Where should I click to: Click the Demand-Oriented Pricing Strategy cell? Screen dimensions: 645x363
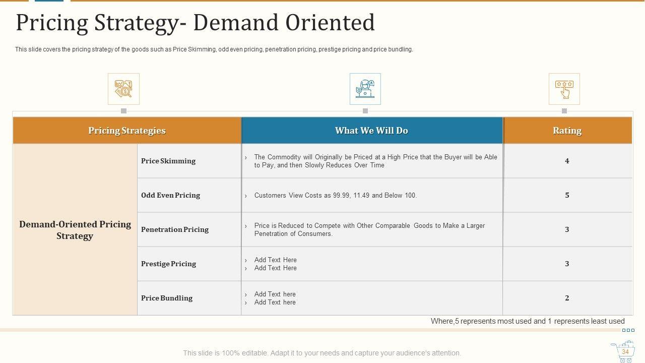pyautogui.click(x=75, y=230)
